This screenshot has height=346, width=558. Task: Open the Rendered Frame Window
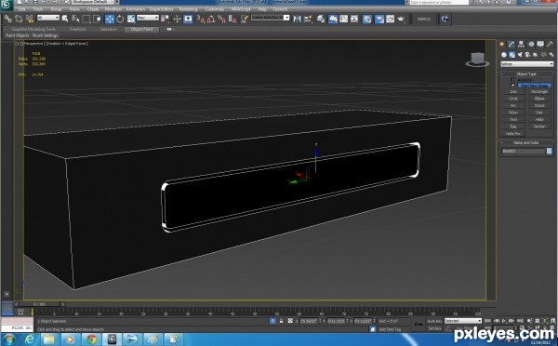(x=391, y=19)
